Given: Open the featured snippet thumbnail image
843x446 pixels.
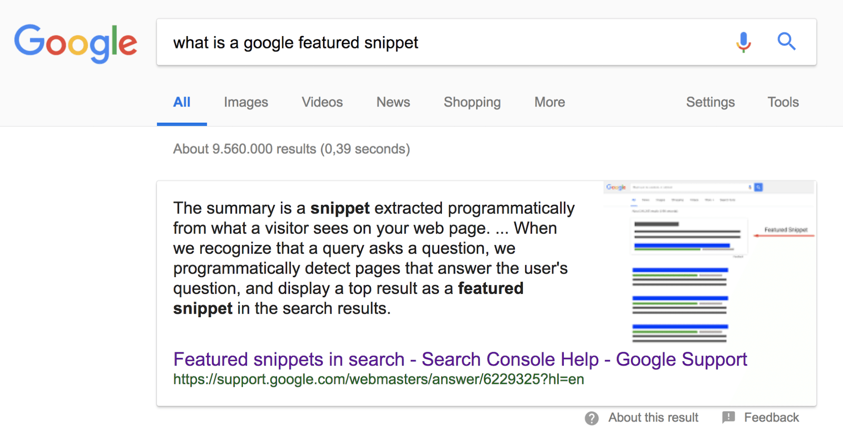Looking at the screenshot, I should [x=709, y=262].
